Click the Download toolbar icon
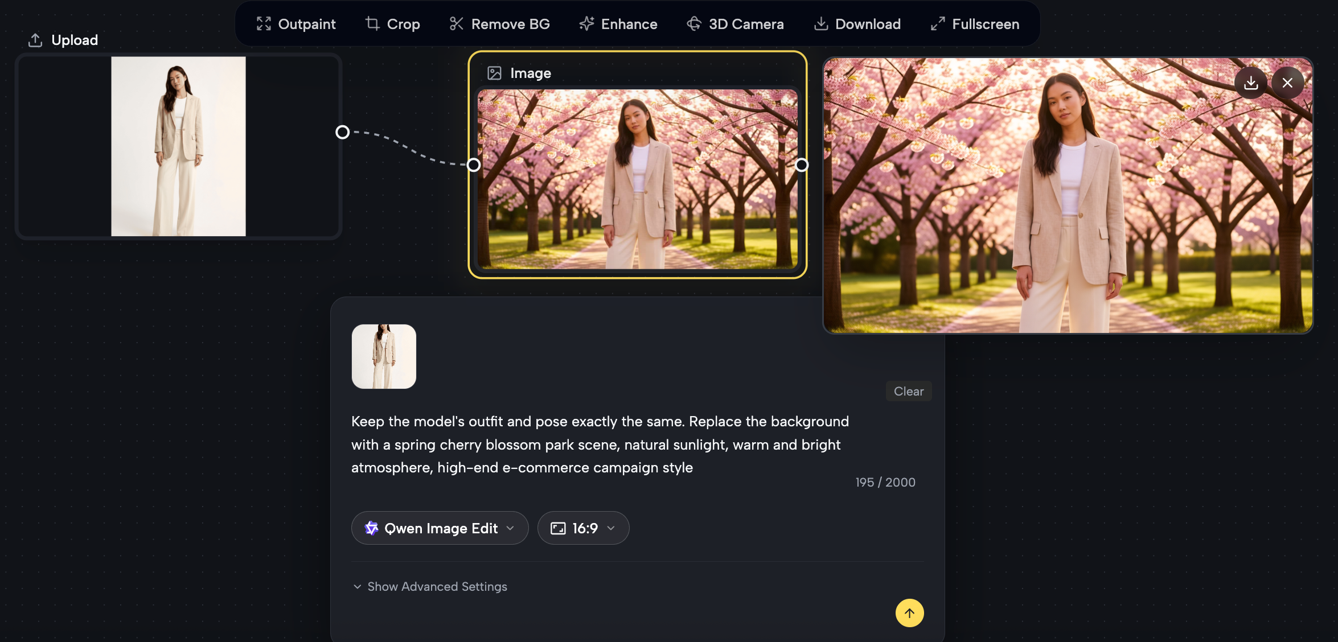1338x642 pixels. click(820, 24)
